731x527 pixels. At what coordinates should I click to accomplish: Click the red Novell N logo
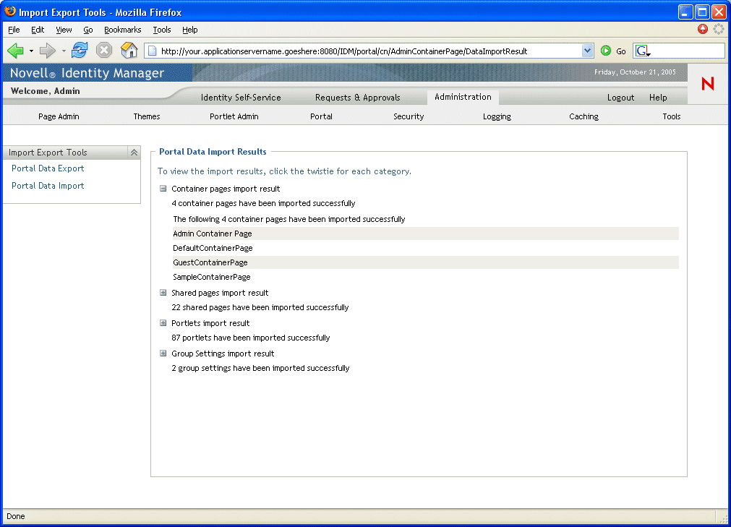[x=708, y=83]
